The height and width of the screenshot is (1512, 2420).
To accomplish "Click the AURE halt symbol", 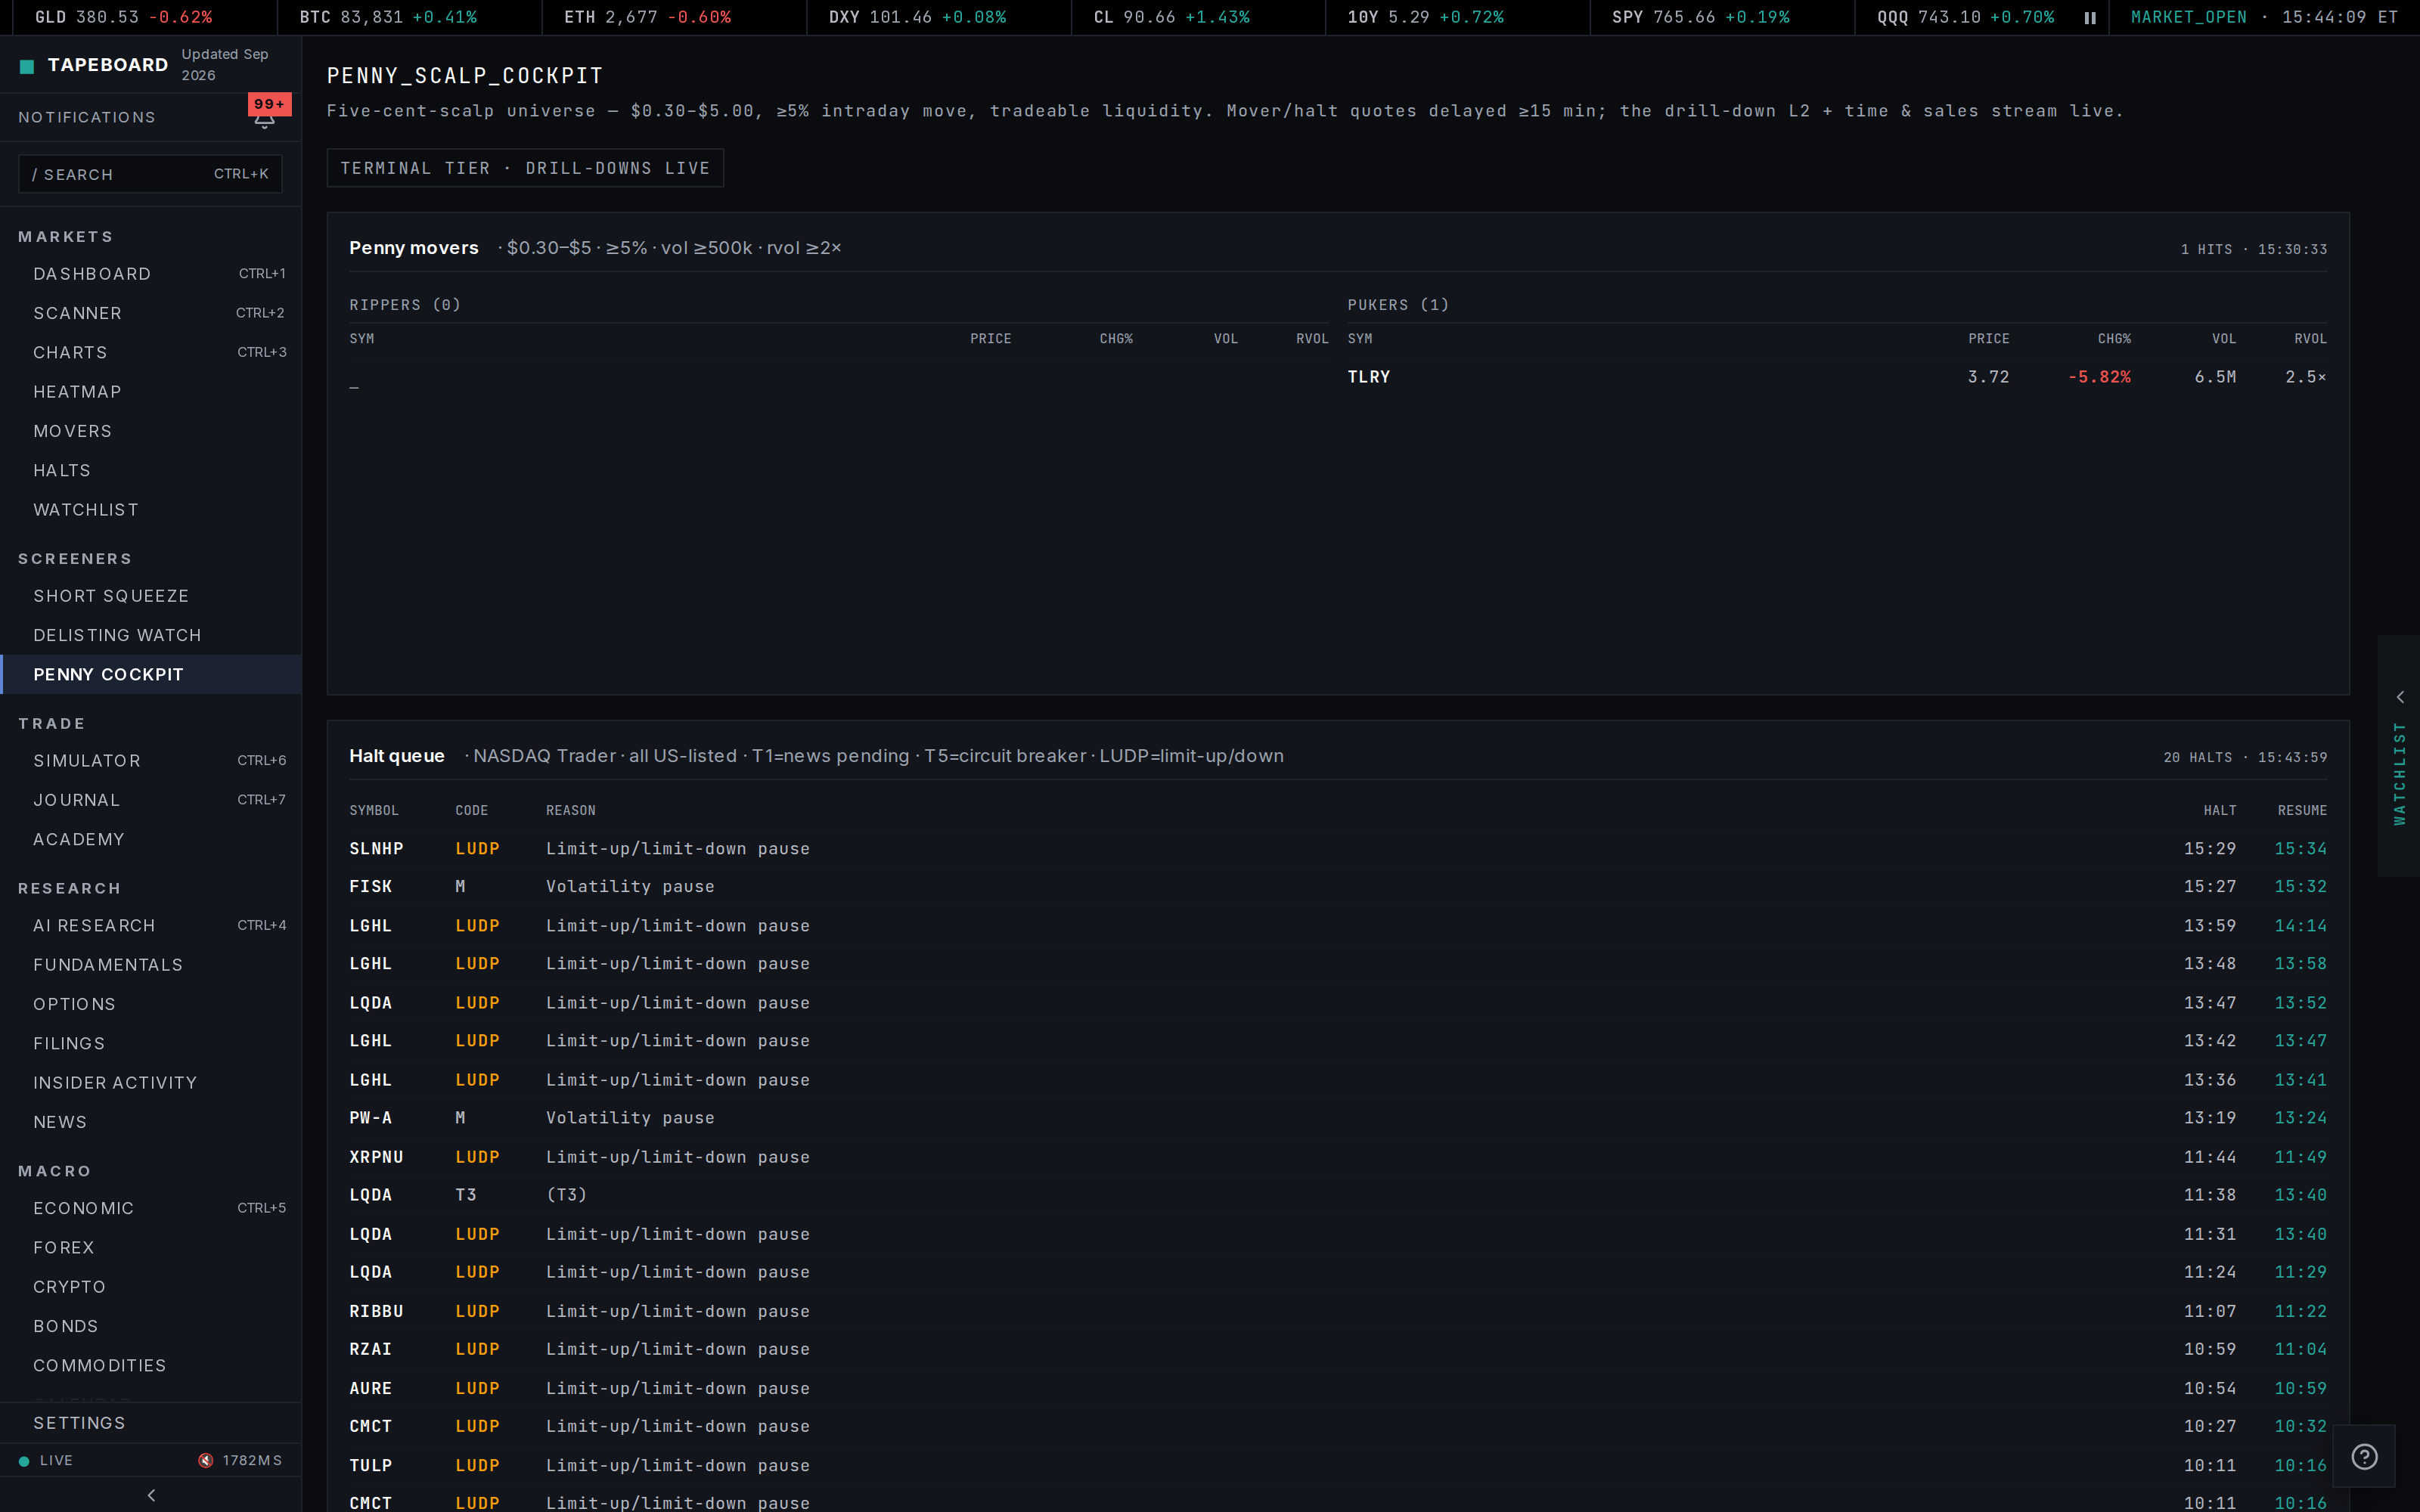I will tap(370, 1388).
